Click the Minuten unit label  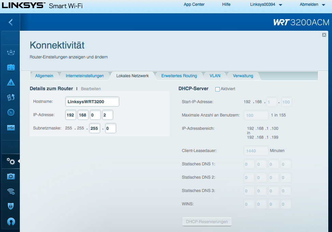pos(277,151)
